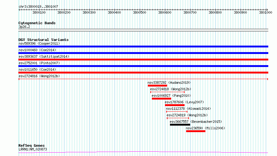277x156 pixels.
Task: Click ruler position 3800400
Action: click(x=115, y=12)
